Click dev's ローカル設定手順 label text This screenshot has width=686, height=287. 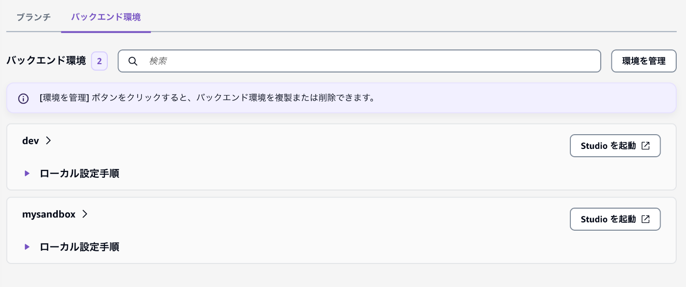tap(79, 173)
